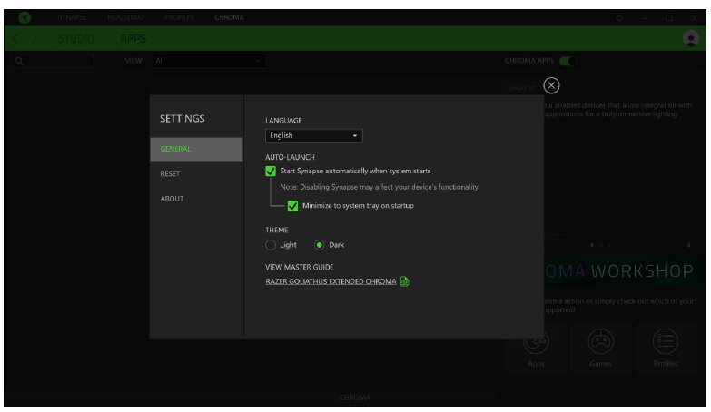
Task: Minimize the Synapse window
Action: (645, 17)
